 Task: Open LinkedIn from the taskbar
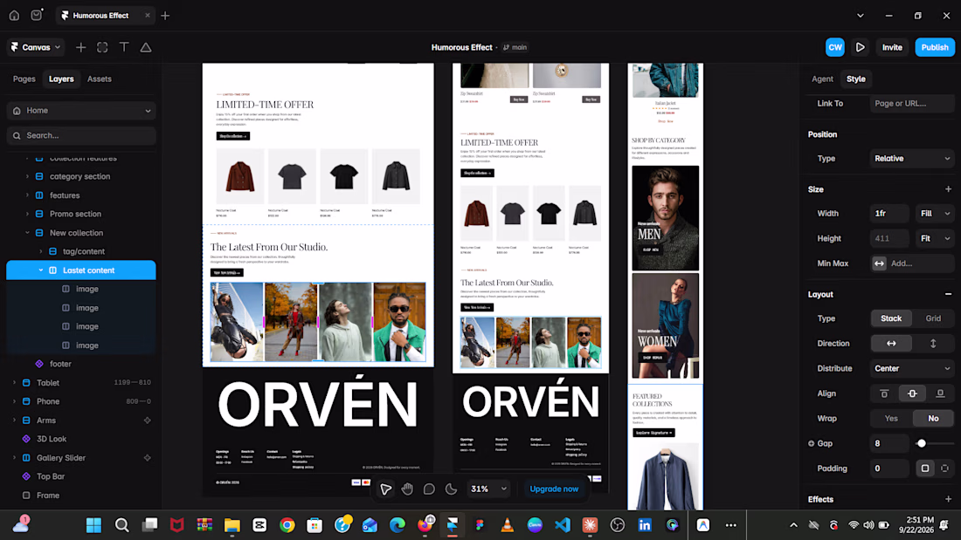click(645, 524)
